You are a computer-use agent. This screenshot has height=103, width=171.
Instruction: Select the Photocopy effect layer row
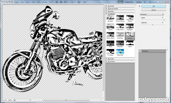tap(152, 51)
